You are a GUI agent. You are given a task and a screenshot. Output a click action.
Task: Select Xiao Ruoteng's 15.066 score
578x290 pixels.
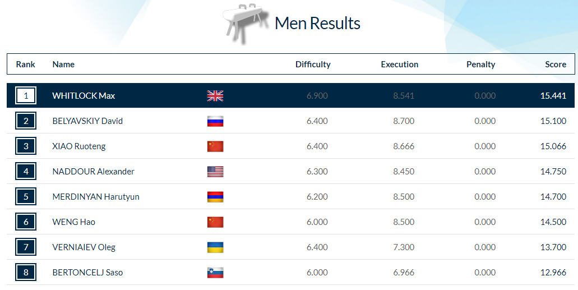point(553,146)
